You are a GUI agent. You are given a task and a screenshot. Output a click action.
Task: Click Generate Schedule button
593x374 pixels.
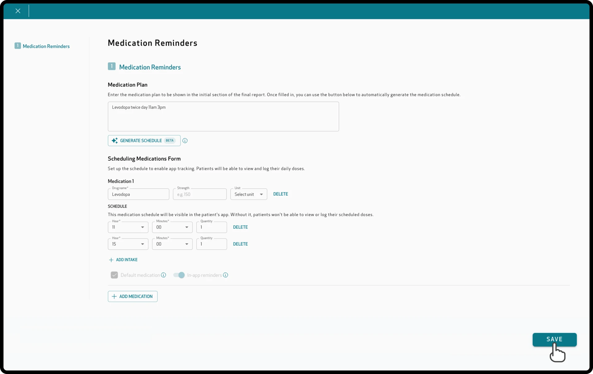(x=144, y=141)
